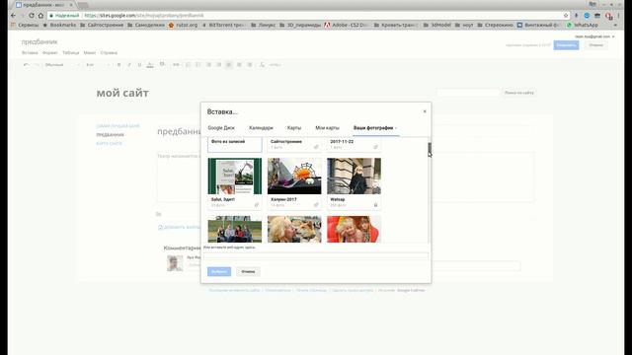Viewport: 632px width, 355px height.
Task: Open the Карты tab in the dialog
Action: coord(294,127)
